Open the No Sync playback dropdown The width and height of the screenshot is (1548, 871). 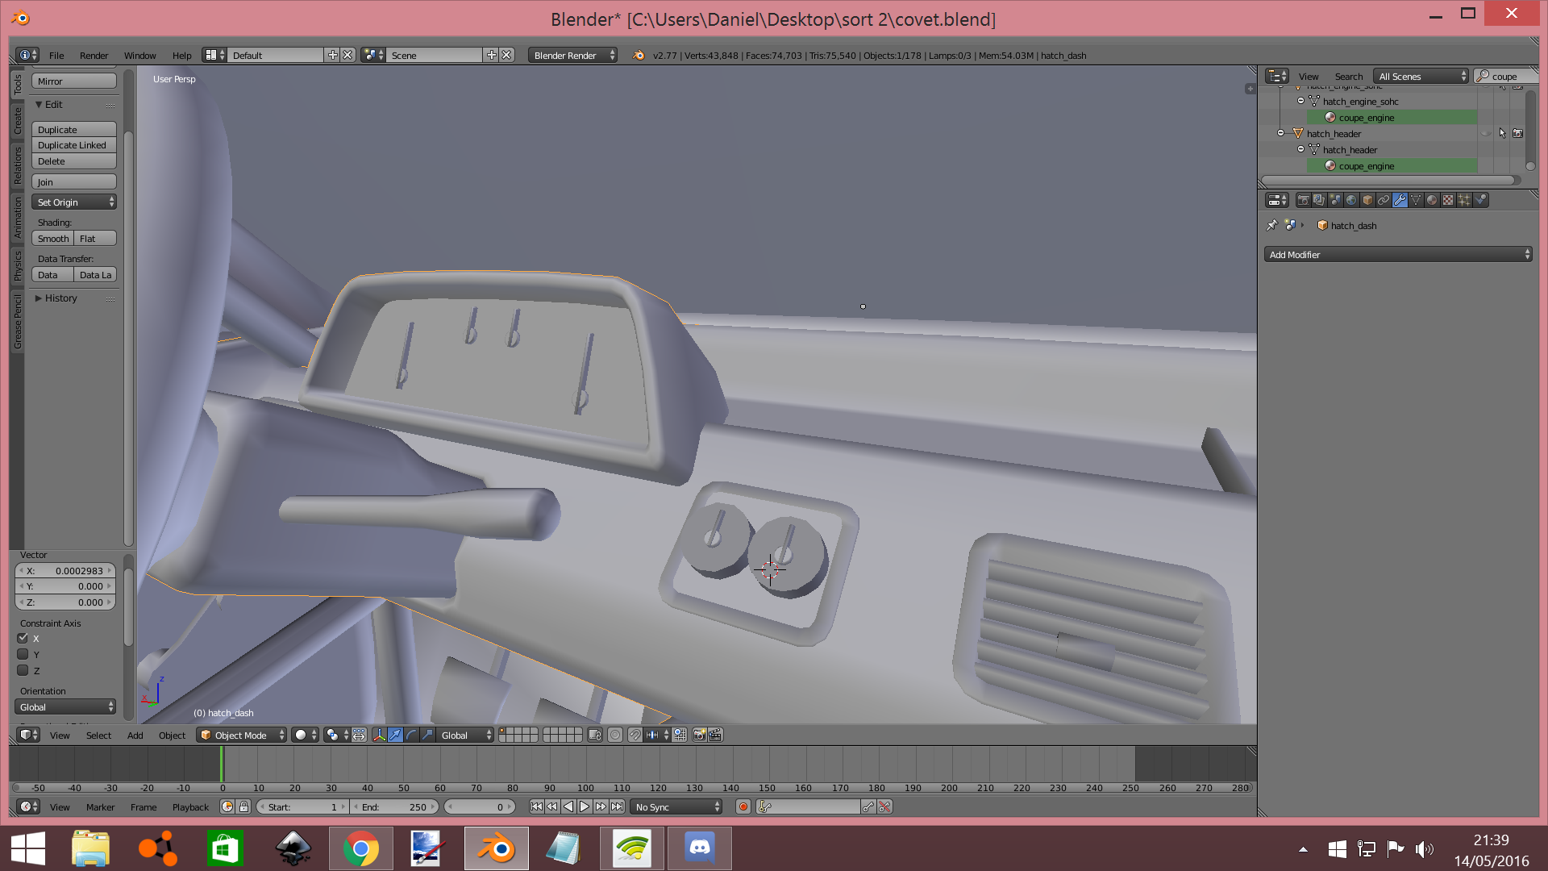[x=676, y=806]
